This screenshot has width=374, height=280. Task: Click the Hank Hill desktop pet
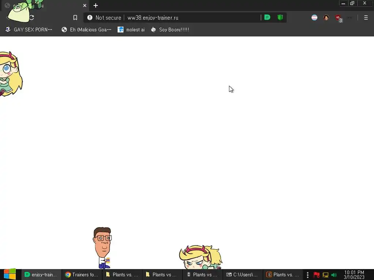pos(103,248)
